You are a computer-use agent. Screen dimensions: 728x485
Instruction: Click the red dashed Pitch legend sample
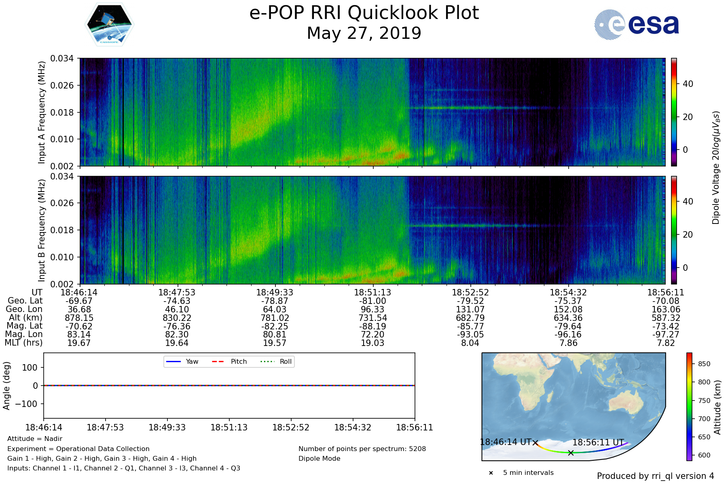[218, 361]
